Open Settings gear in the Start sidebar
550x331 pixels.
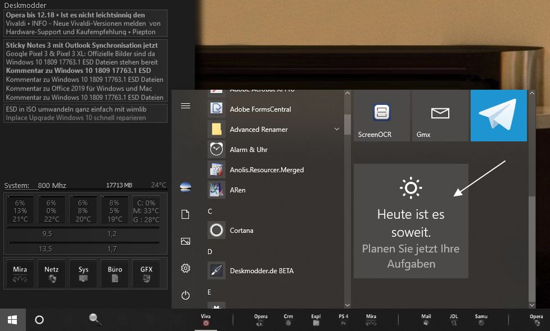pos(186,268)
